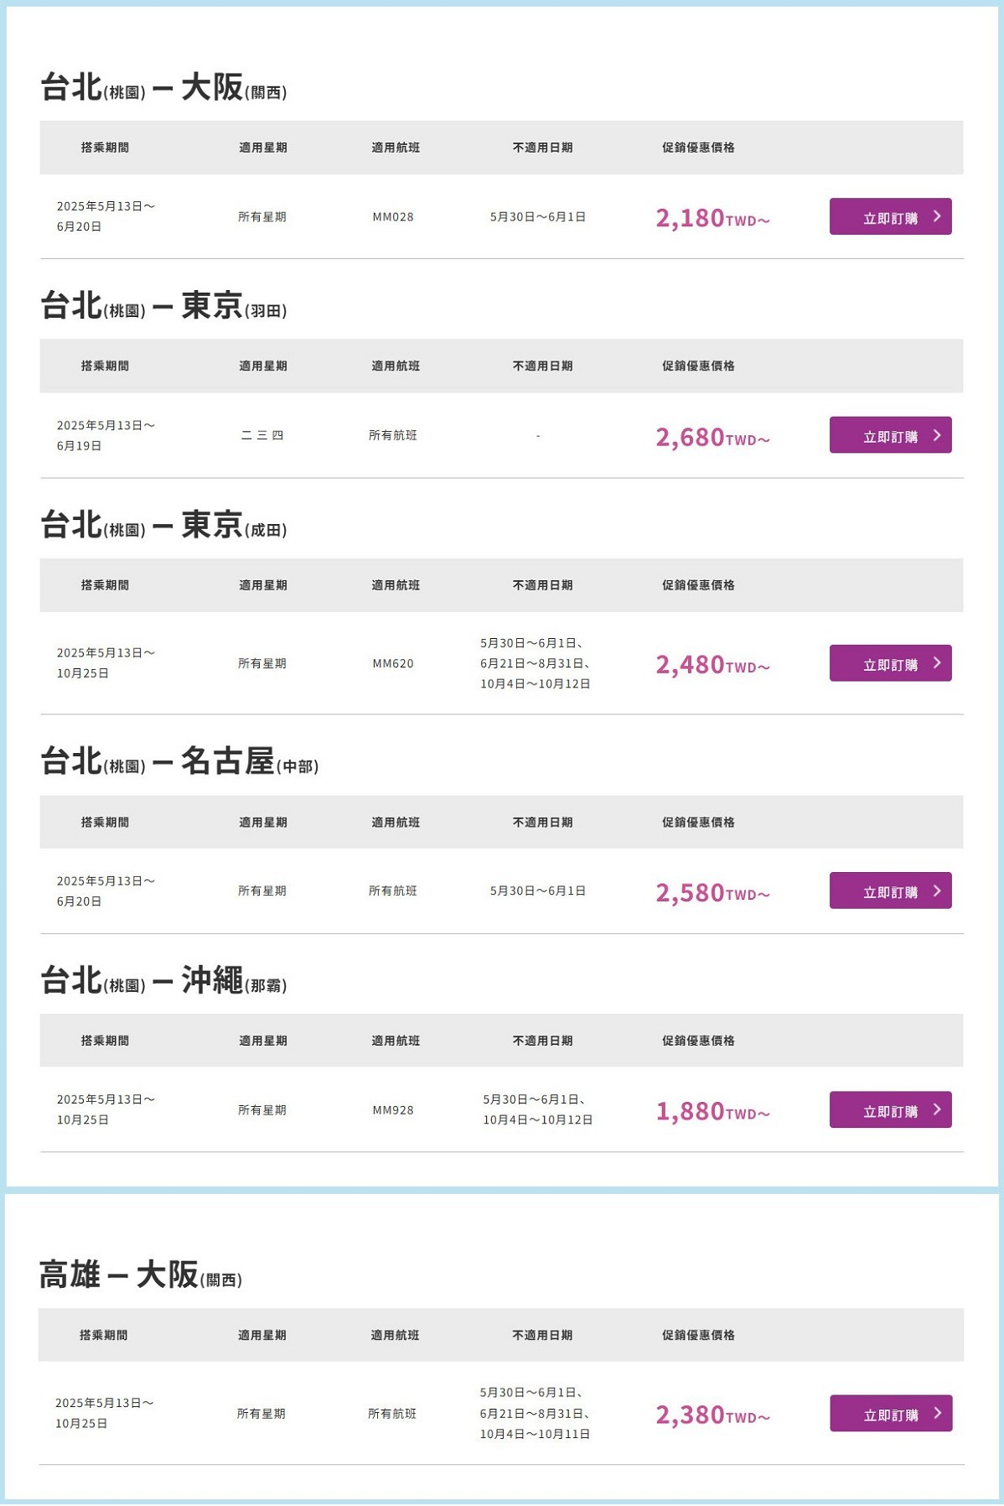Viewport: 1004px width, 1506px height.
Task: Click the 2,480 TWD Narita price
Action: pyautogui.click(x=712, y=665)
